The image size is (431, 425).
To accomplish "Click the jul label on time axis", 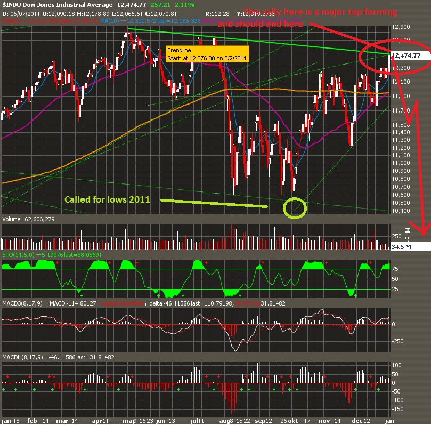I will 193,421.
